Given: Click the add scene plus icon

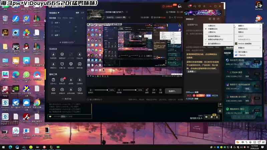Looking at the screenshot, I should 82,18.
